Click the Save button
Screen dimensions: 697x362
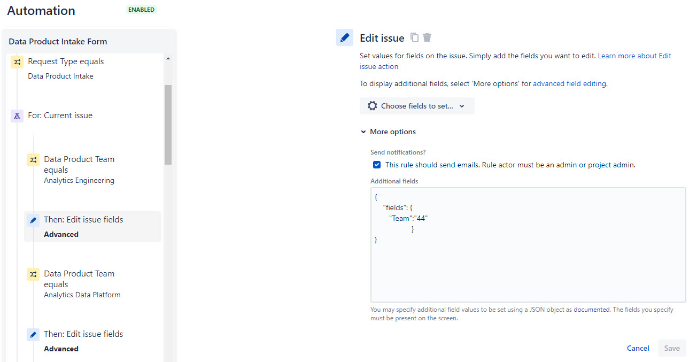pos(672,348)
